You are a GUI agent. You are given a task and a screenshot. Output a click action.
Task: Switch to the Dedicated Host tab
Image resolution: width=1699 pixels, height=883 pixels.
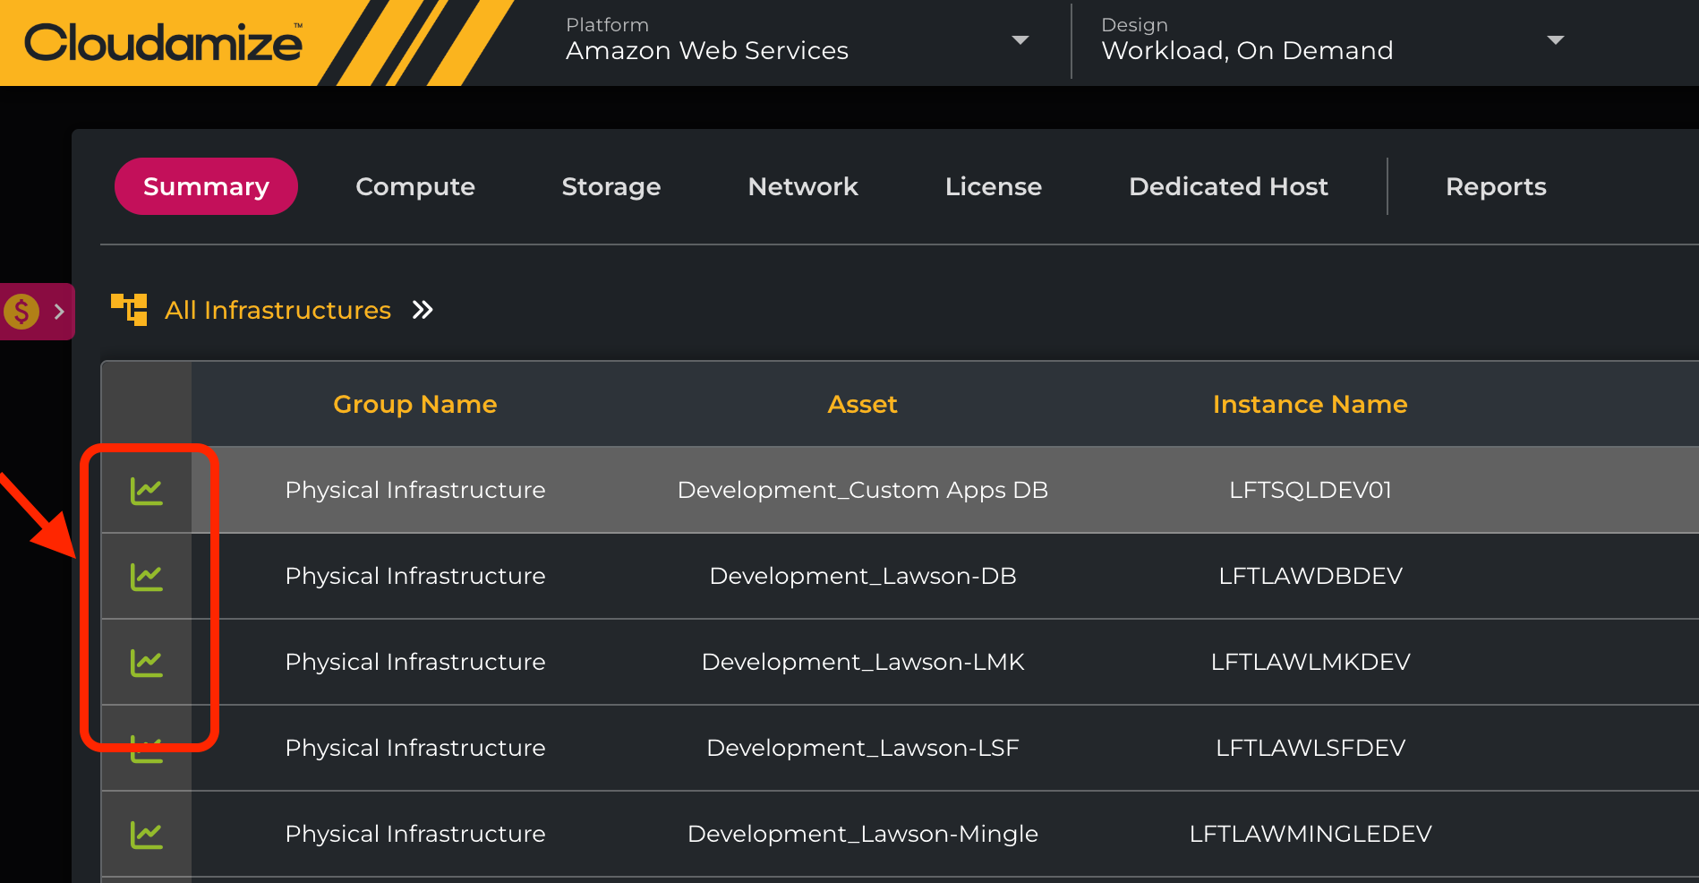pos(1228,186)
